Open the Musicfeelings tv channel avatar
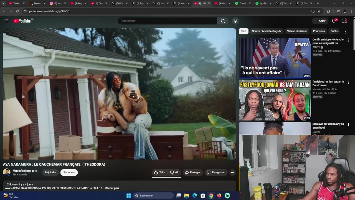Image resolution: width=355 pixels, height=200 pixels. pos(7,172)
